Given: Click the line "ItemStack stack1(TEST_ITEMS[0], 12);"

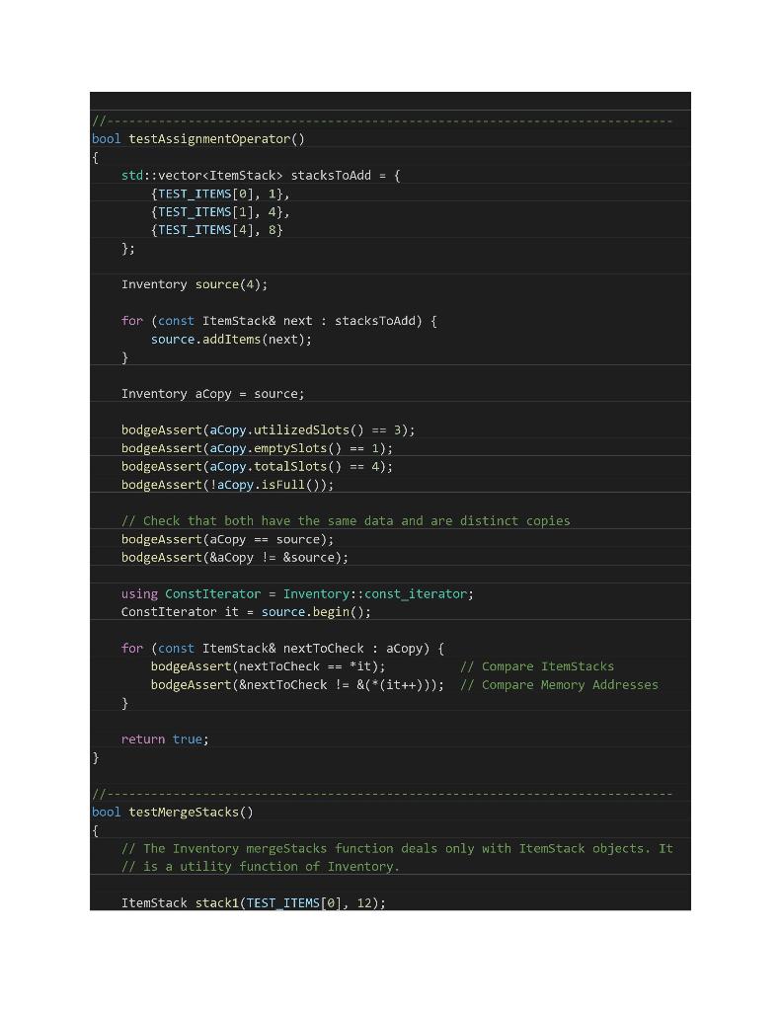Looking at the screenshot, I should [254, 902].
